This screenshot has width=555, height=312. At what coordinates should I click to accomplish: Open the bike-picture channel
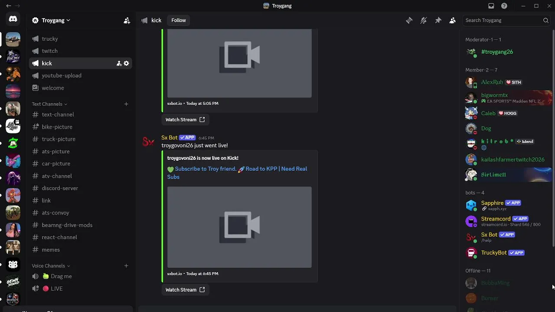click(81, 127)
